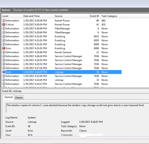Select the 4:30:56 PM Kernel-Power row
This screenshot has width=149, height=144.
click(61, 21)
